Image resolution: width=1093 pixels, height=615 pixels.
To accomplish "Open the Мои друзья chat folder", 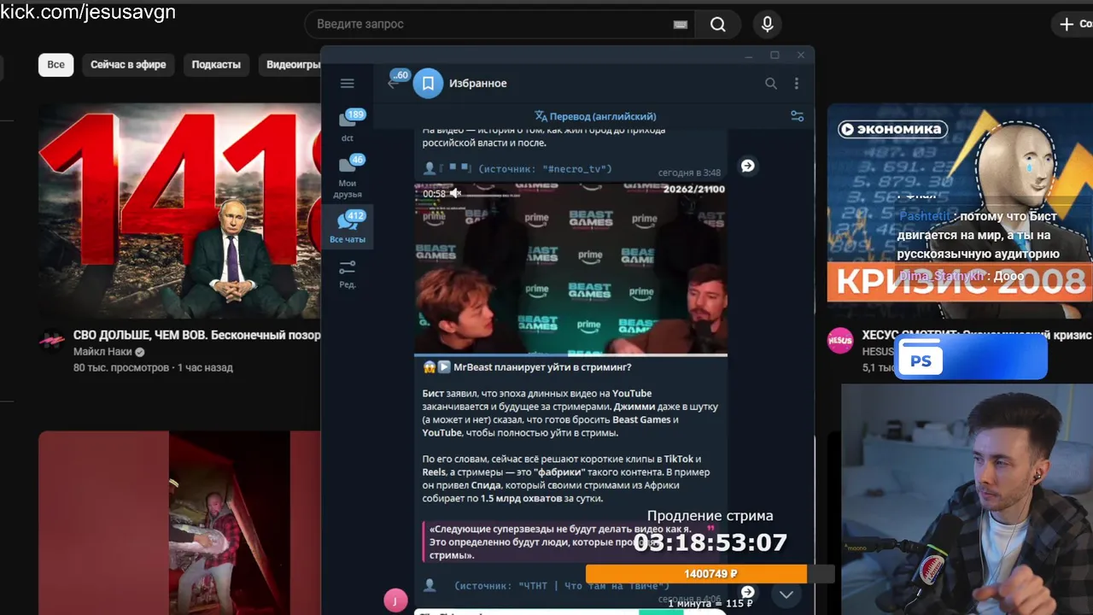I will 348,177.
